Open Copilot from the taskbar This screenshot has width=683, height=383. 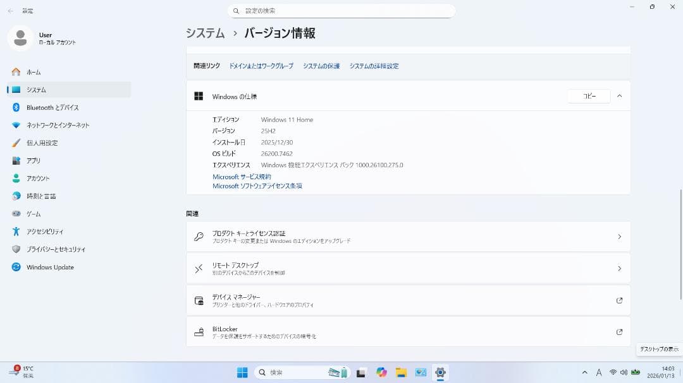point(381,372)
